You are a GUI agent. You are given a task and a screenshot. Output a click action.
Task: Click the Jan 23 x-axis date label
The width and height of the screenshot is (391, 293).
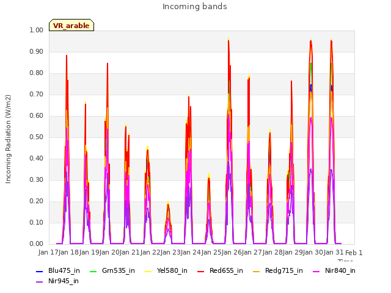(170, 252)
